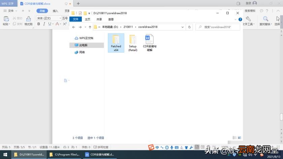The width and height of the screenshot is (283, 159).
Task: Open the Explorer address history dropdown
Action: (x=183, y=27)
